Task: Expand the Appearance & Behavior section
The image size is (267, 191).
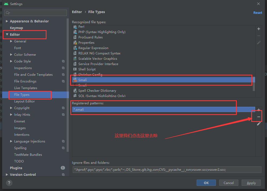Action: point(7,21)
